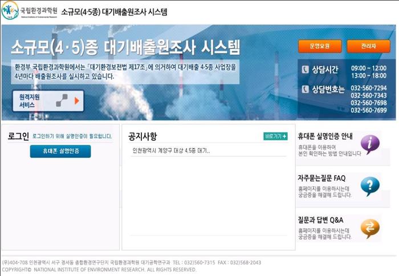
Task: Click Q&A description under 질문과 답변
Action: (325, 234)
